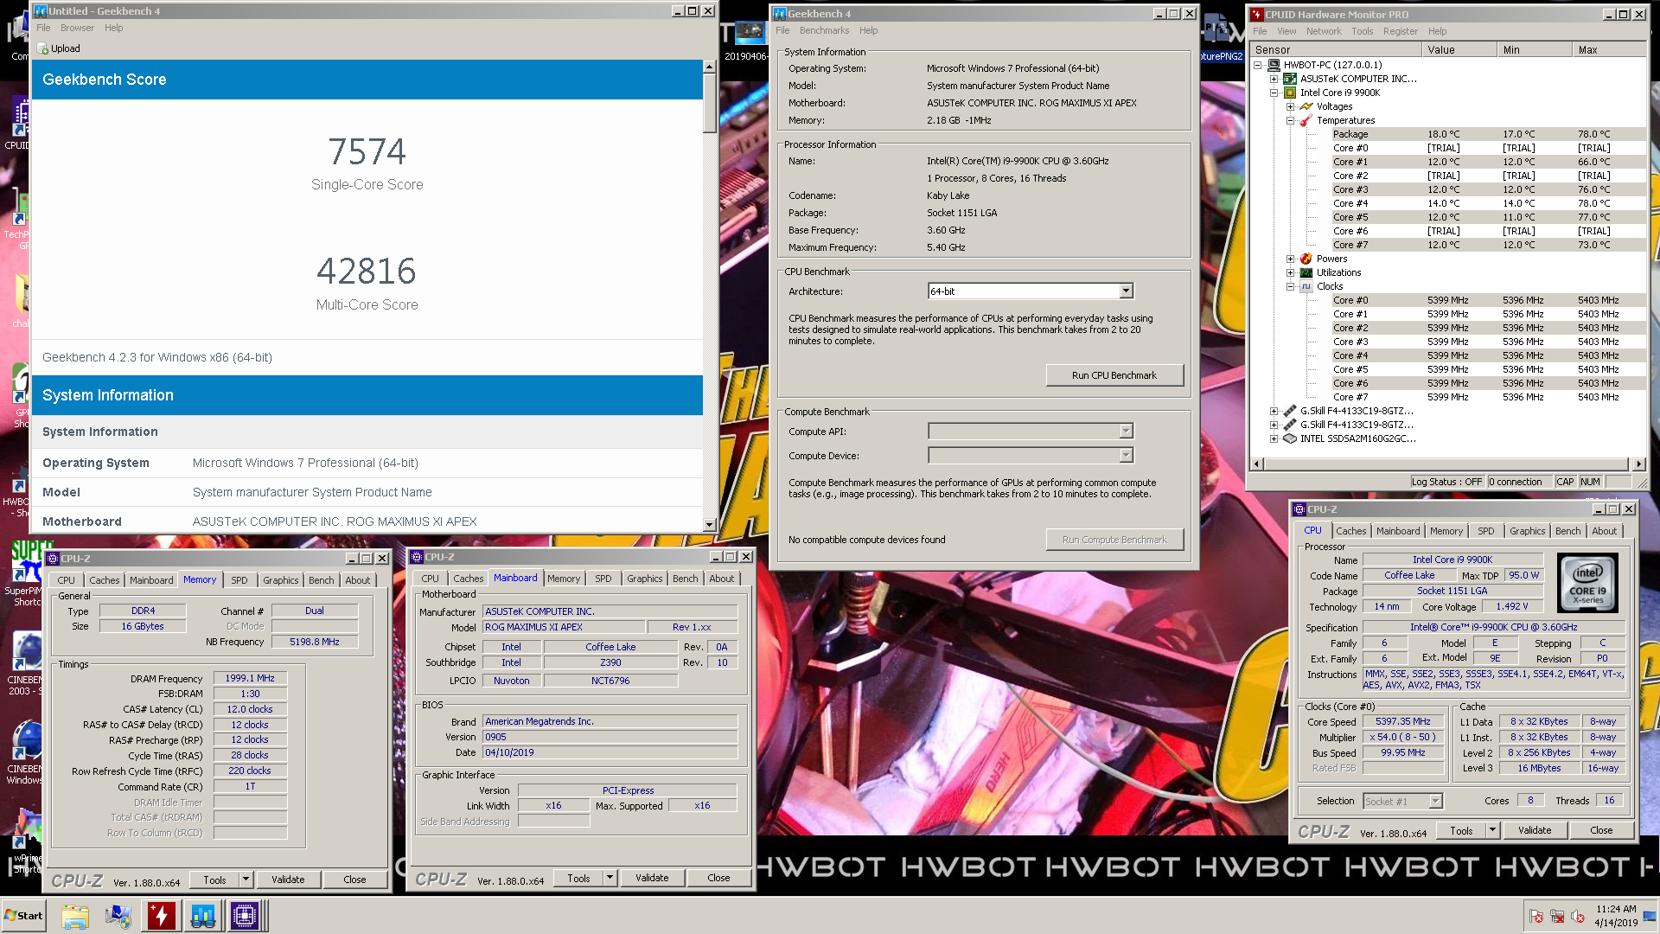The image size is (1660, 934).
Task: Open the Tools dropdown arrow in Memory CPU-Z window
Action: point(246,880)
